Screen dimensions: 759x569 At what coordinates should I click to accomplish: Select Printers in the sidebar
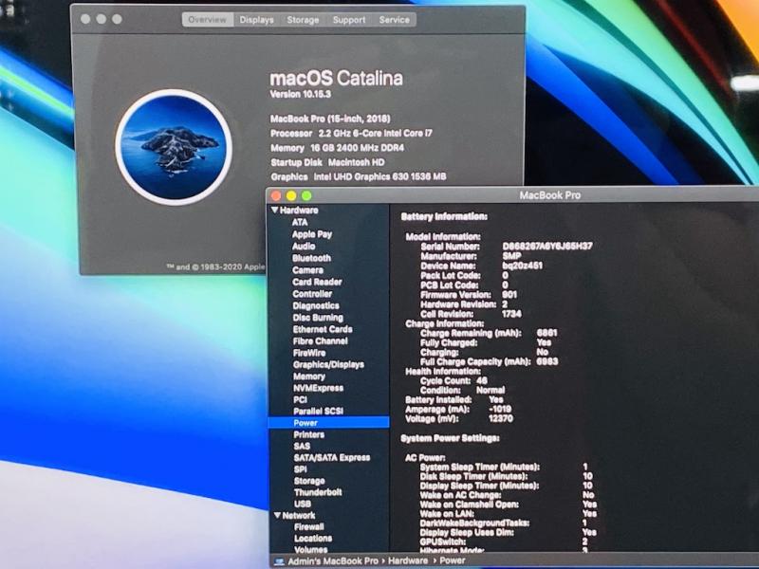(309, 434)
